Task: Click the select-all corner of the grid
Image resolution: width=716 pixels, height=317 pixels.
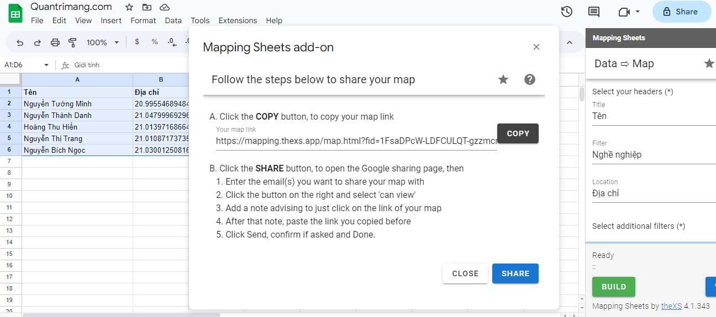Action: click(10, 79)
